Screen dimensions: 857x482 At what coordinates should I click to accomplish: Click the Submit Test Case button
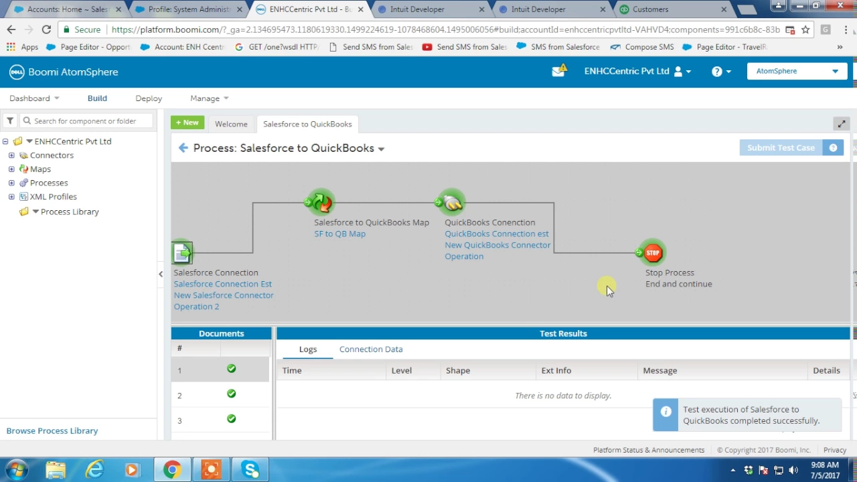(781, 148)
